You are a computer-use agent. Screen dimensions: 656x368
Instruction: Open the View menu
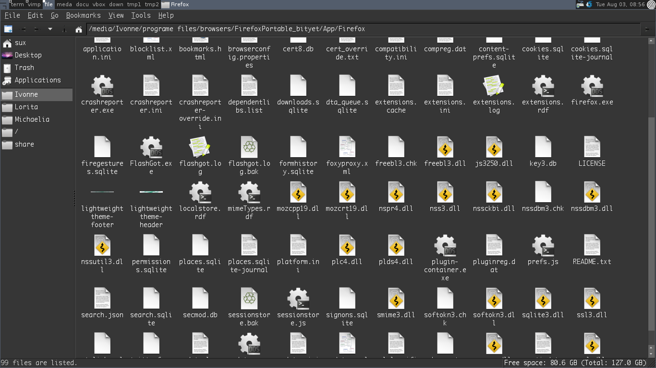(116, 15)
